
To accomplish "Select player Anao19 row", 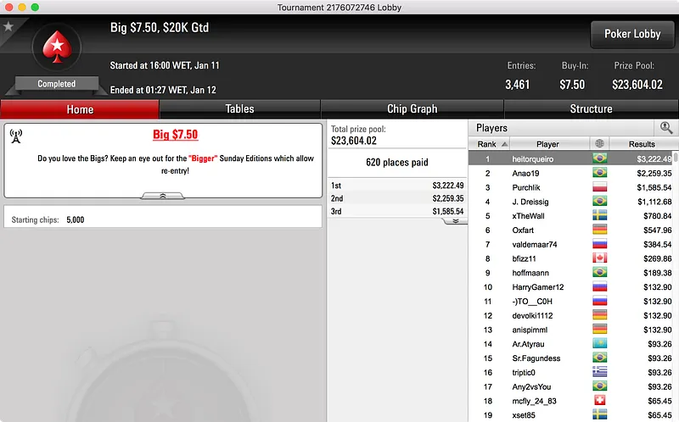I will 570,174.
